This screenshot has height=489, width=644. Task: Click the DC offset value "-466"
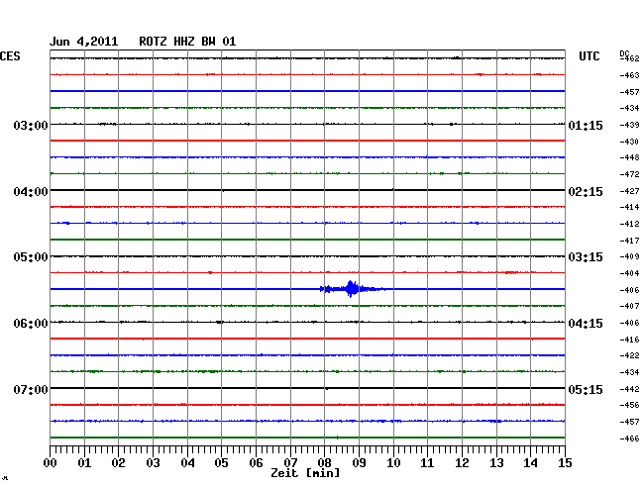629,439
